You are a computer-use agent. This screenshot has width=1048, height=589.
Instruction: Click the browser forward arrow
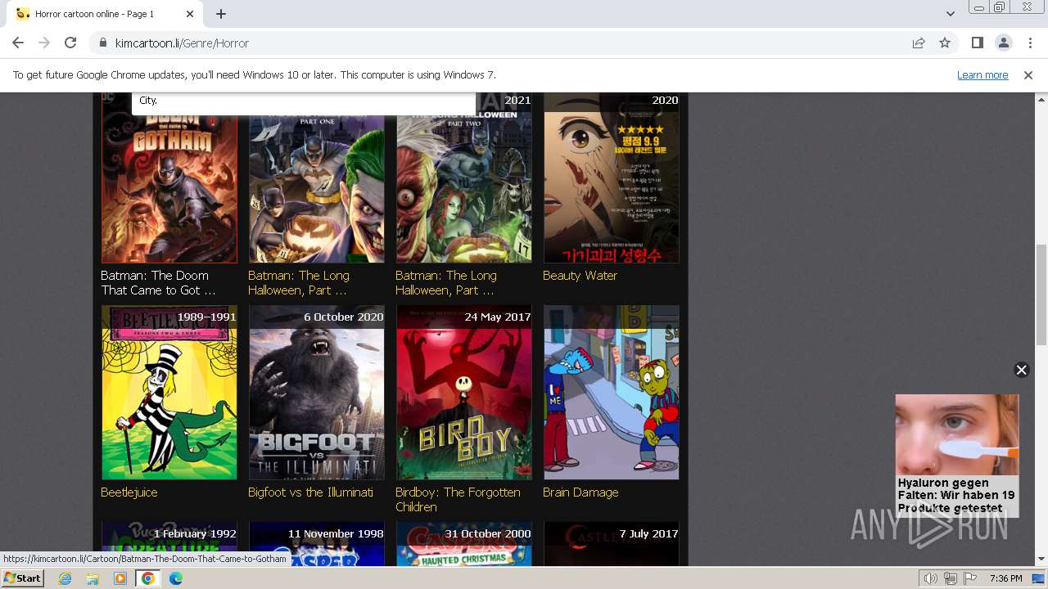click(x=44, y=43)
